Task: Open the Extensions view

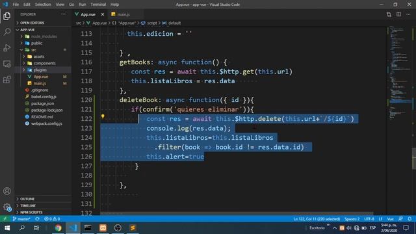Action: point(7,79)
